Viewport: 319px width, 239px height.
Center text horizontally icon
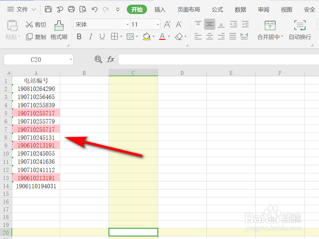210,36
